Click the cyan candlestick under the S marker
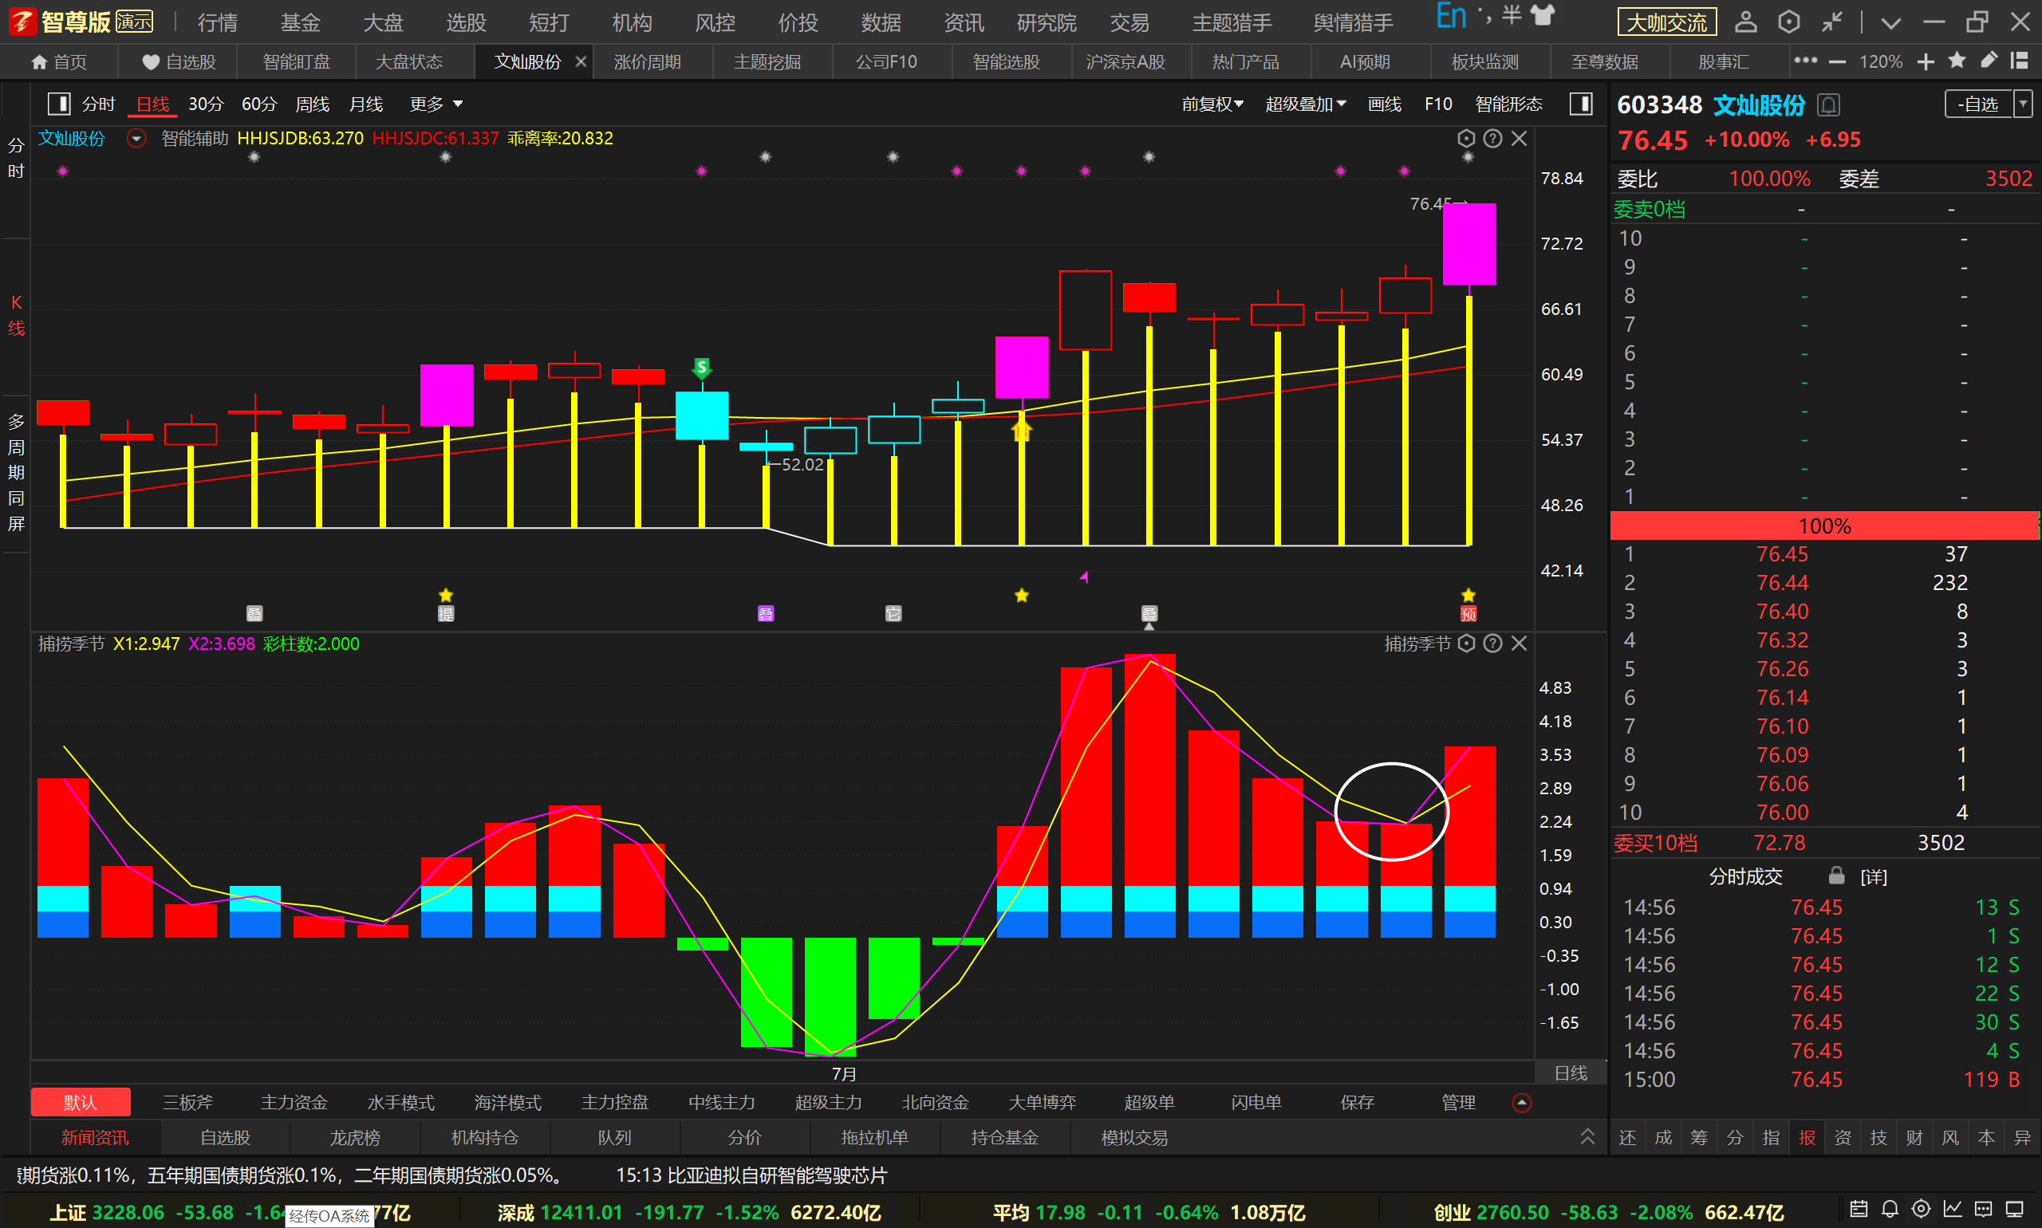The height and width of the screenshot is (1228, 2042). pos(701,415)
